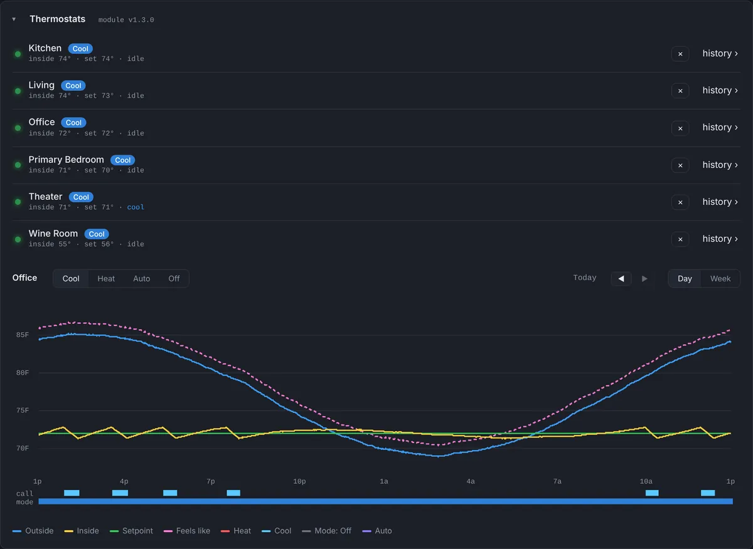Image resolution: width=753 pixels, height=549 pixels.
Task: Remove the Living thermostat with its x button
Action: pos(680,91)
